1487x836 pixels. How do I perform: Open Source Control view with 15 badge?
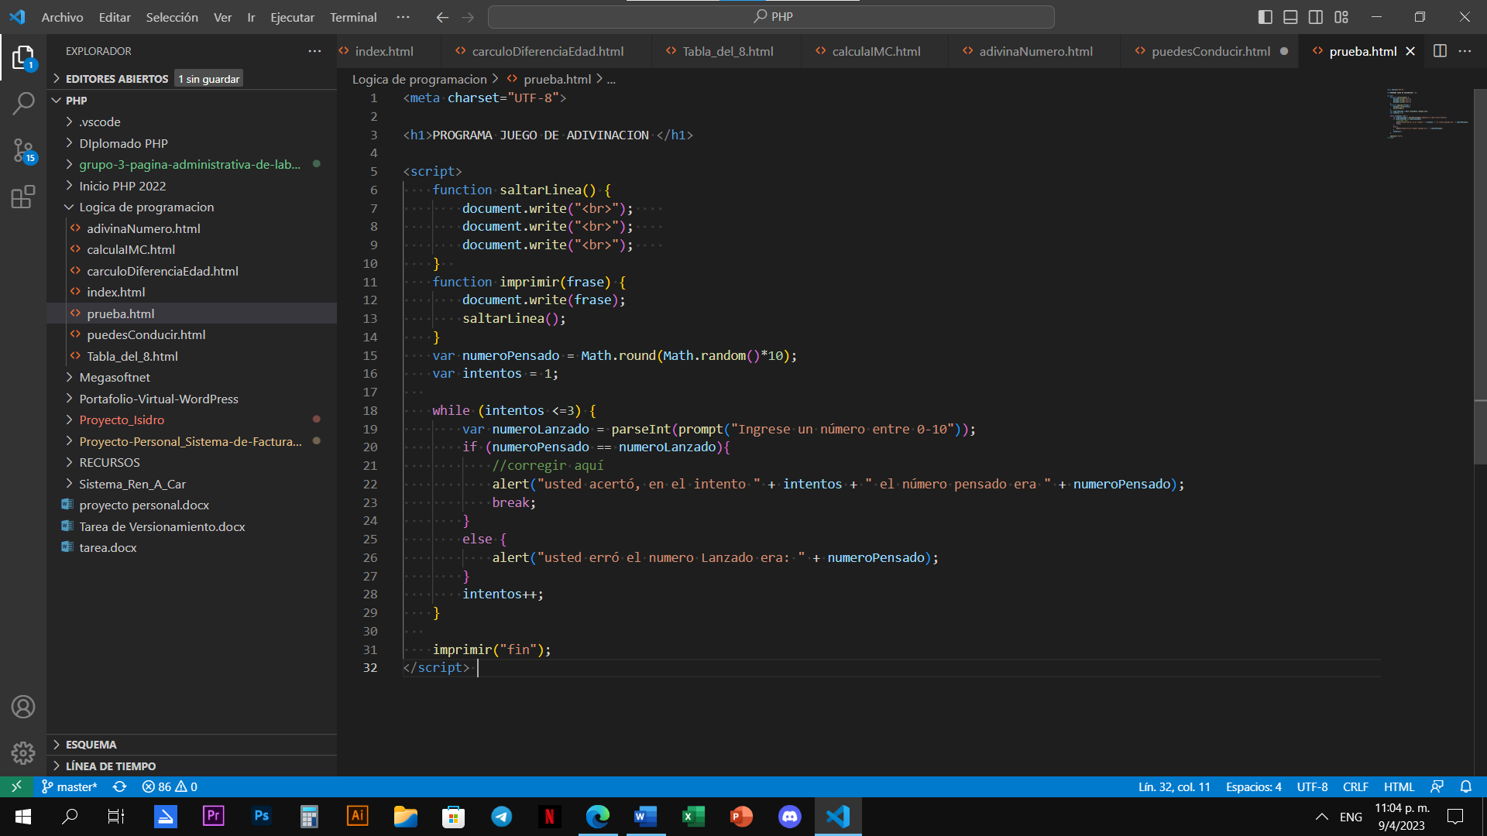[x=23, y=150]
